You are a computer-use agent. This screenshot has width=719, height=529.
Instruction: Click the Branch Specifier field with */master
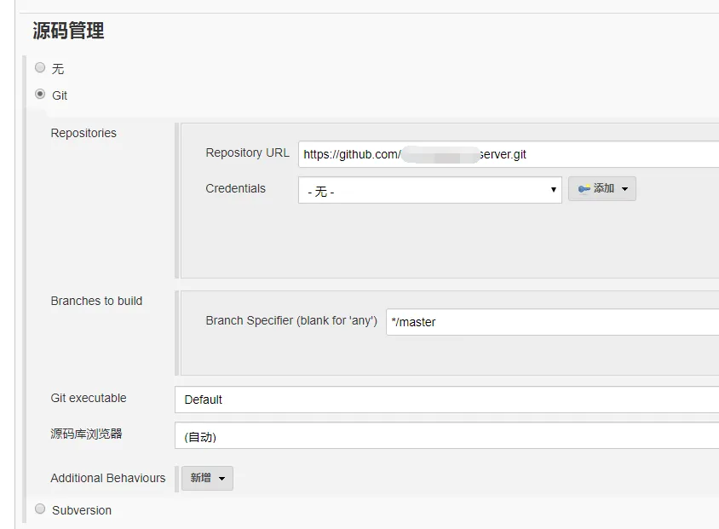pos(553,322)
